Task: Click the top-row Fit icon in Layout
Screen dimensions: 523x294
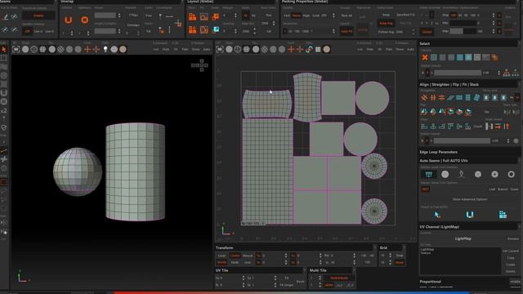Action: click(203, 16)
